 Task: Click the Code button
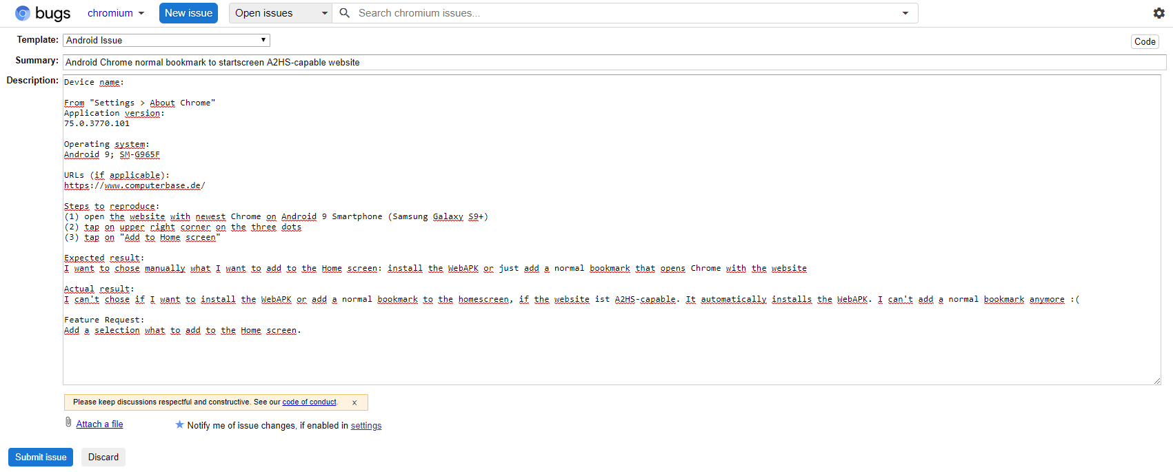coord(1145,41)
